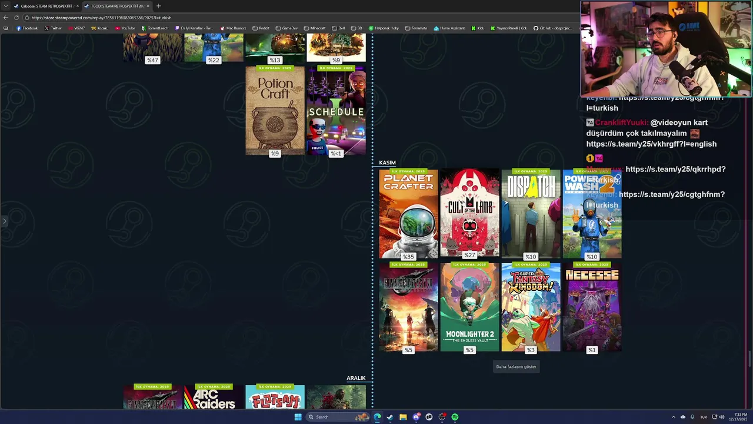Switch the TUR keyboard language indicator
Image resolution: width=753 pixels, height=424 pixels.
703,417
